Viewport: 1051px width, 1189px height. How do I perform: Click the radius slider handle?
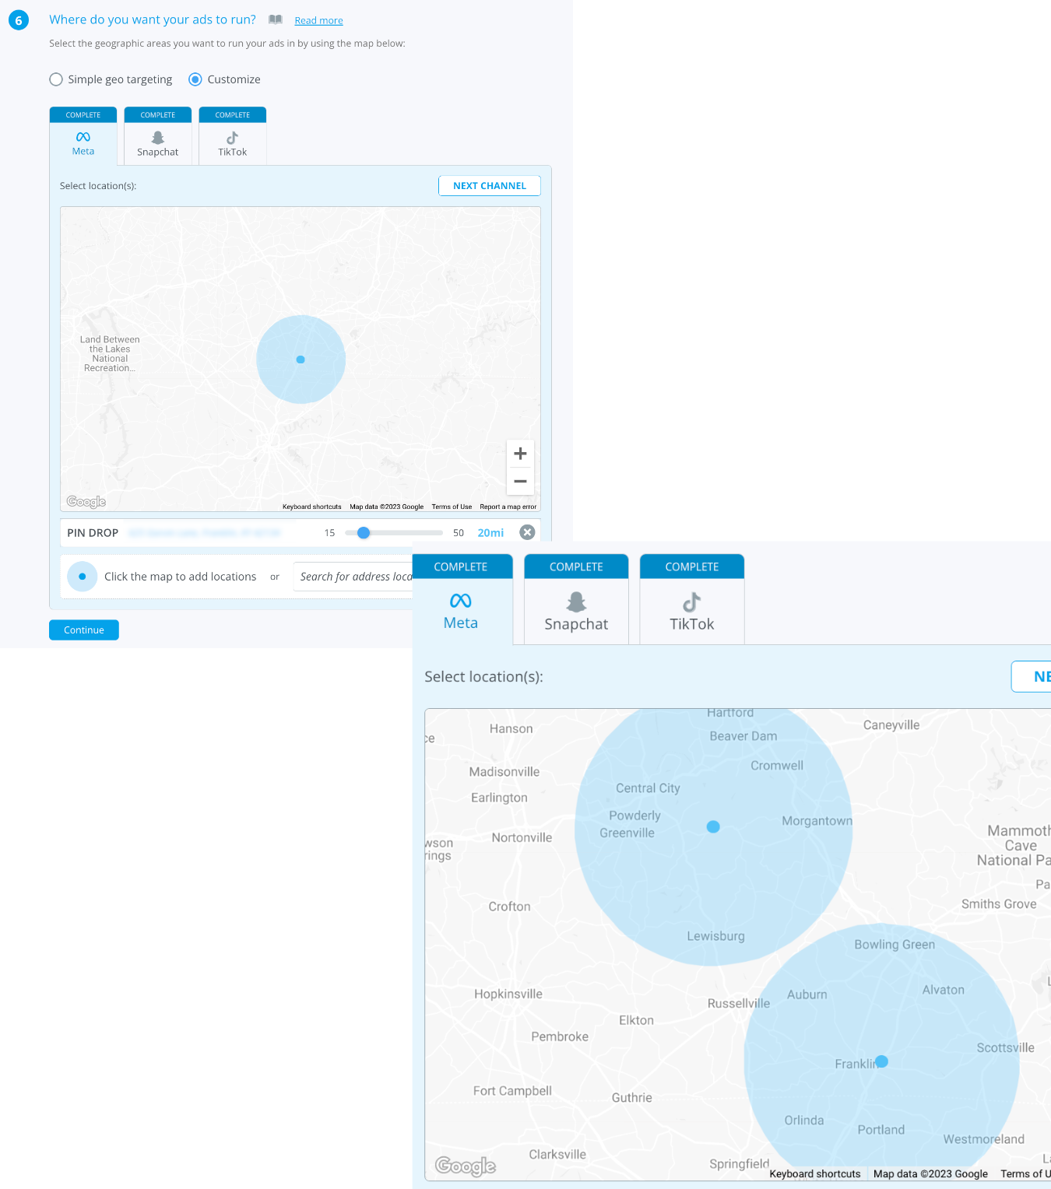click(x=364, y=533)
